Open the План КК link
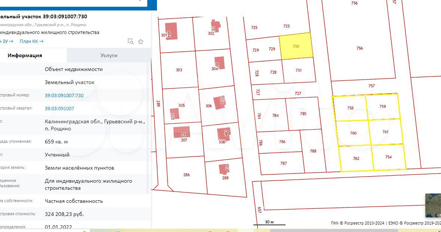Image resolution: width=441 pixels, height=232 pixels. tap(31, 41)
